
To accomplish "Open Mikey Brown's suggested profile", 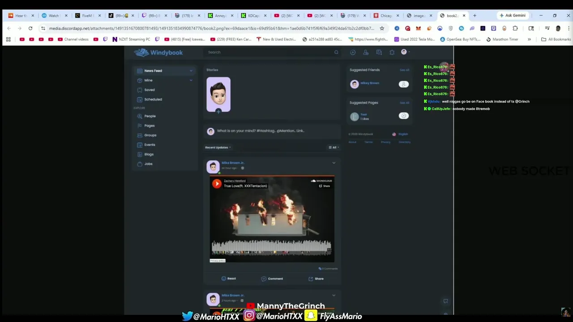I will click(370, 83).
